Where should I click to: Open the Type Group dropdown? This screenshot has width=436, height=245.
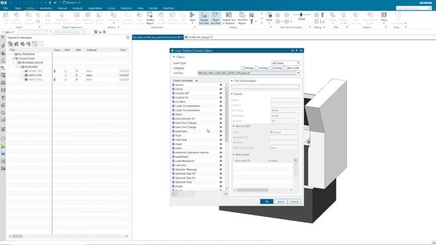(283, 132)
